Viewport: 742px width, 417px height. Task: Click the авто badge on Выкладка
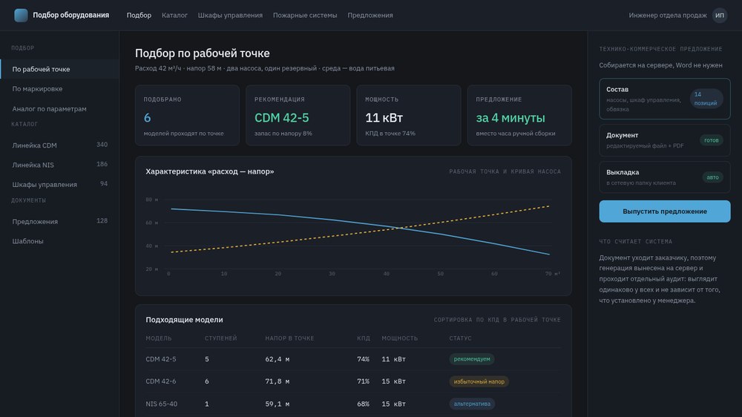tap(712, 177)
